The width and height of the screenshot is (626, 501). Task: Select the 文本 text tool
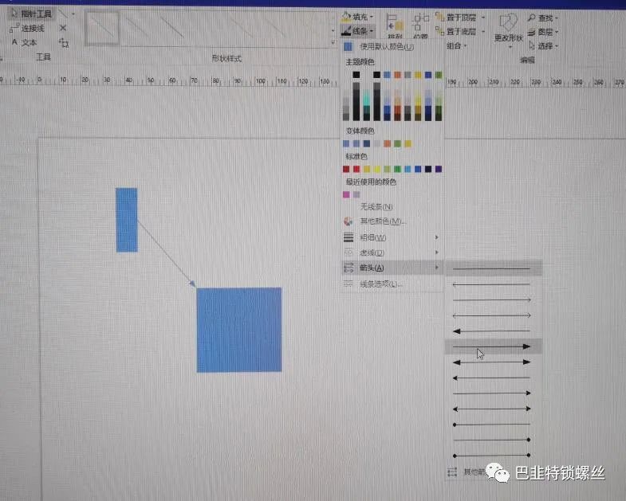point(24,42)
